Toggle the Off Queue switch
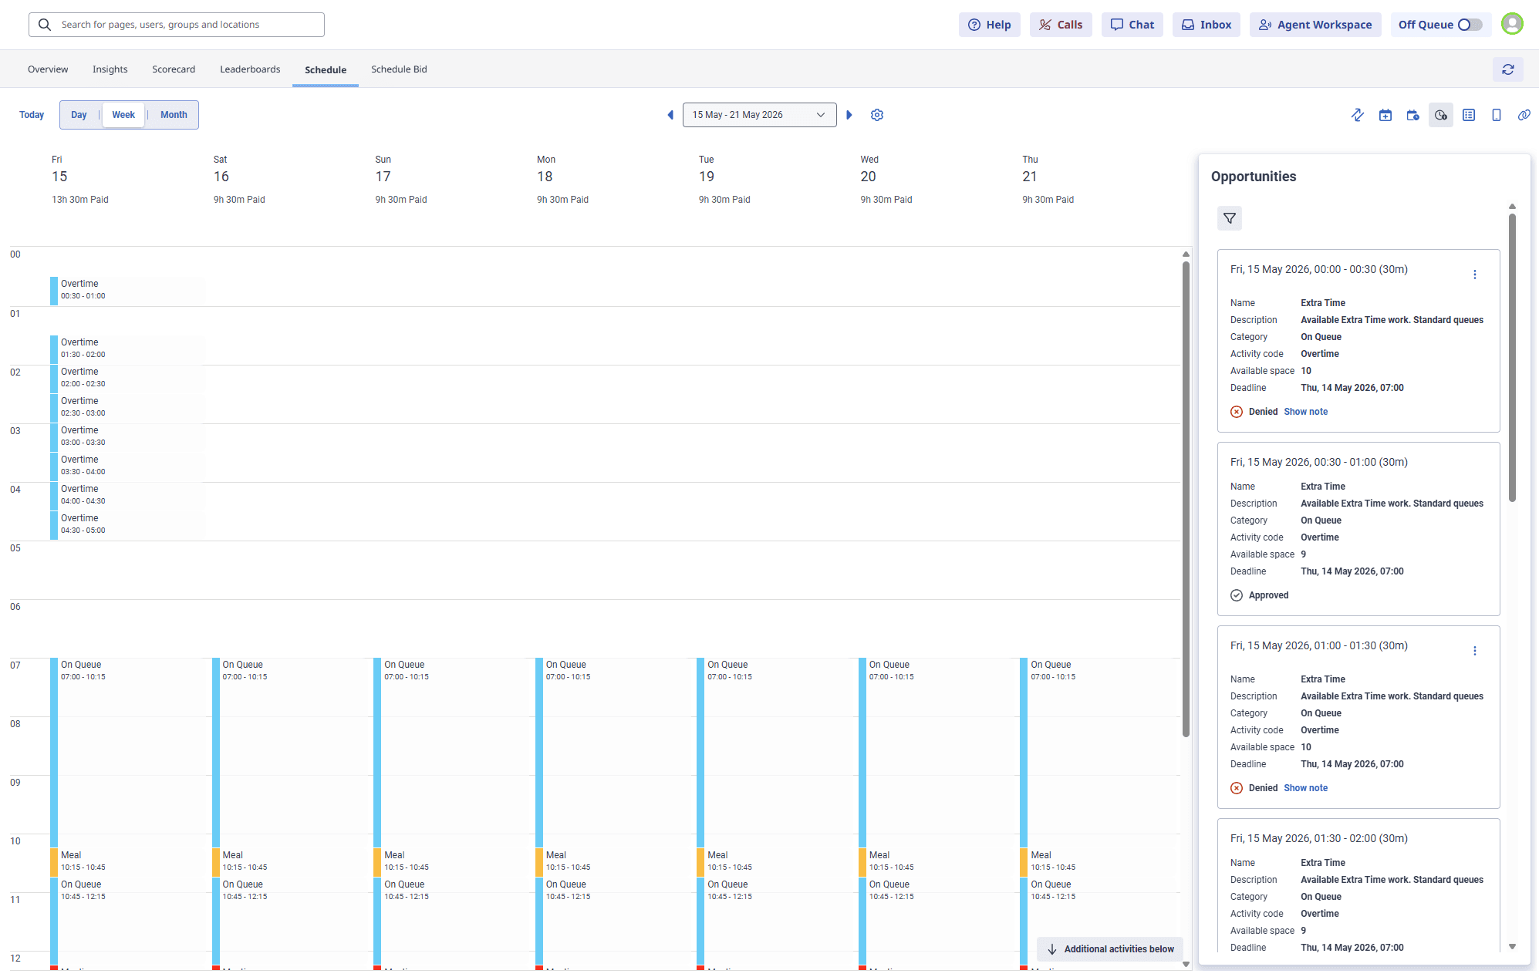Screen dimensions: 1539x977 1470,25
